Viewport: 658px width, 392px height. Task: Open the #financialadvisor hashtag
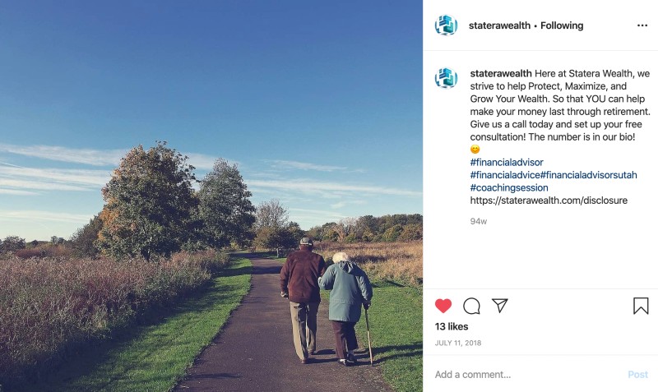pyautogui.click(x=507, y=162)
